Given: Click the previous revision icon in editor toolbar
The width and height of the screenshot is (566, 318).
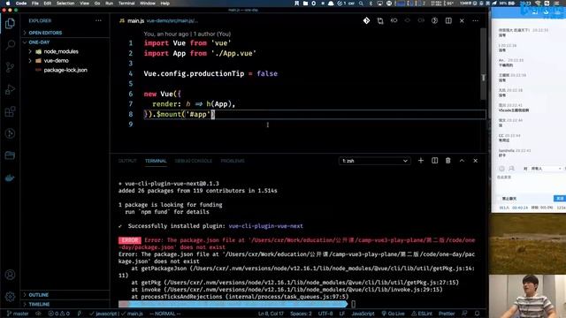Looking at the screenshot, I should (394, 21).
